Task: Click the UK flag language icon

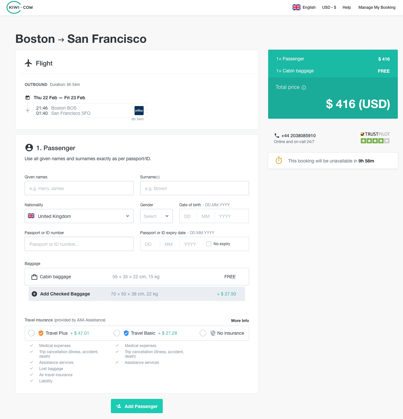Action: (x=296, y=7)
